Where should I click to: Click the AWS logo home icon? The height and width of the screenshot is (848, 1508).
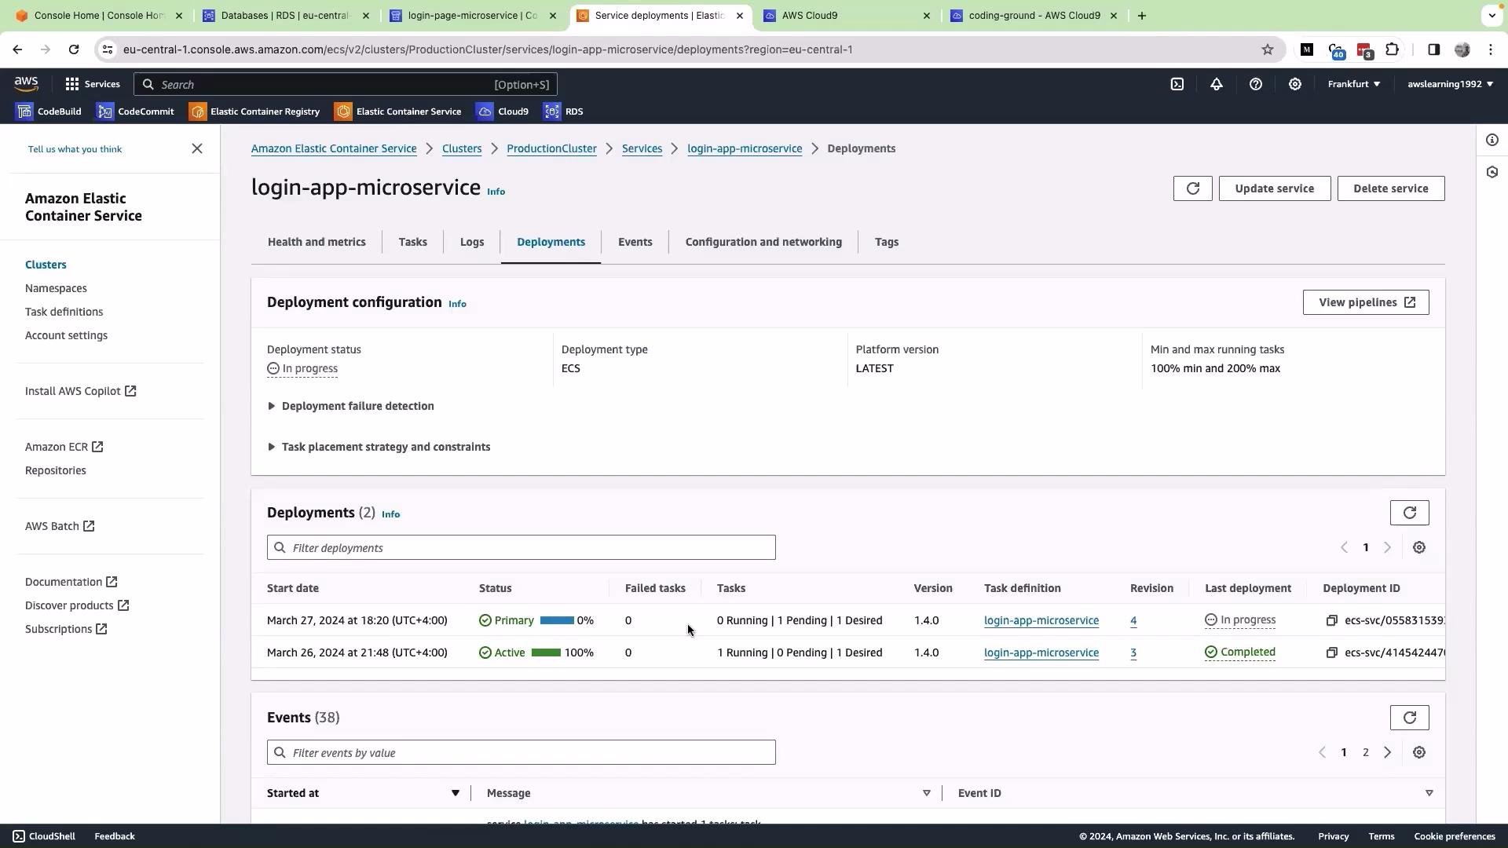(26, 84)
